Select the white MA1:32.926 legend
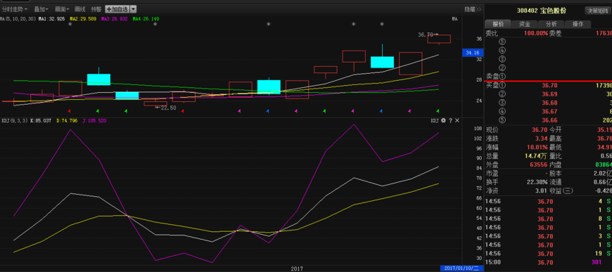612x272 pixels. [51, 19]
